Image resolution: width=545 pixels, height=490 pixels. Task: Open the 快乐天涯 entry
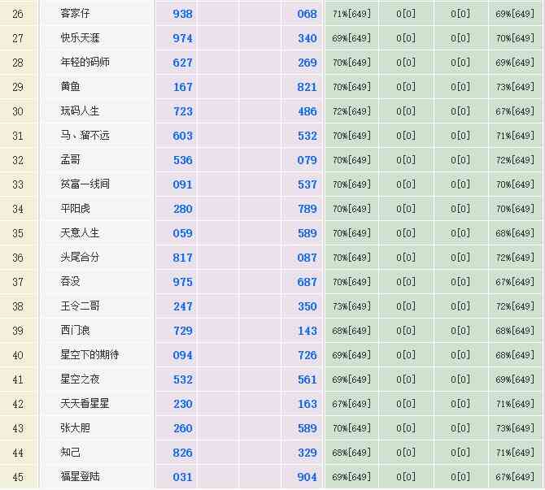(x=81, y=38)
